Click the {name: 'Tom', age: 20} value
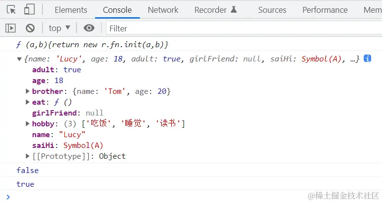Image resolution: width=382 pixels, height=203 pixels. pos(121,91)
